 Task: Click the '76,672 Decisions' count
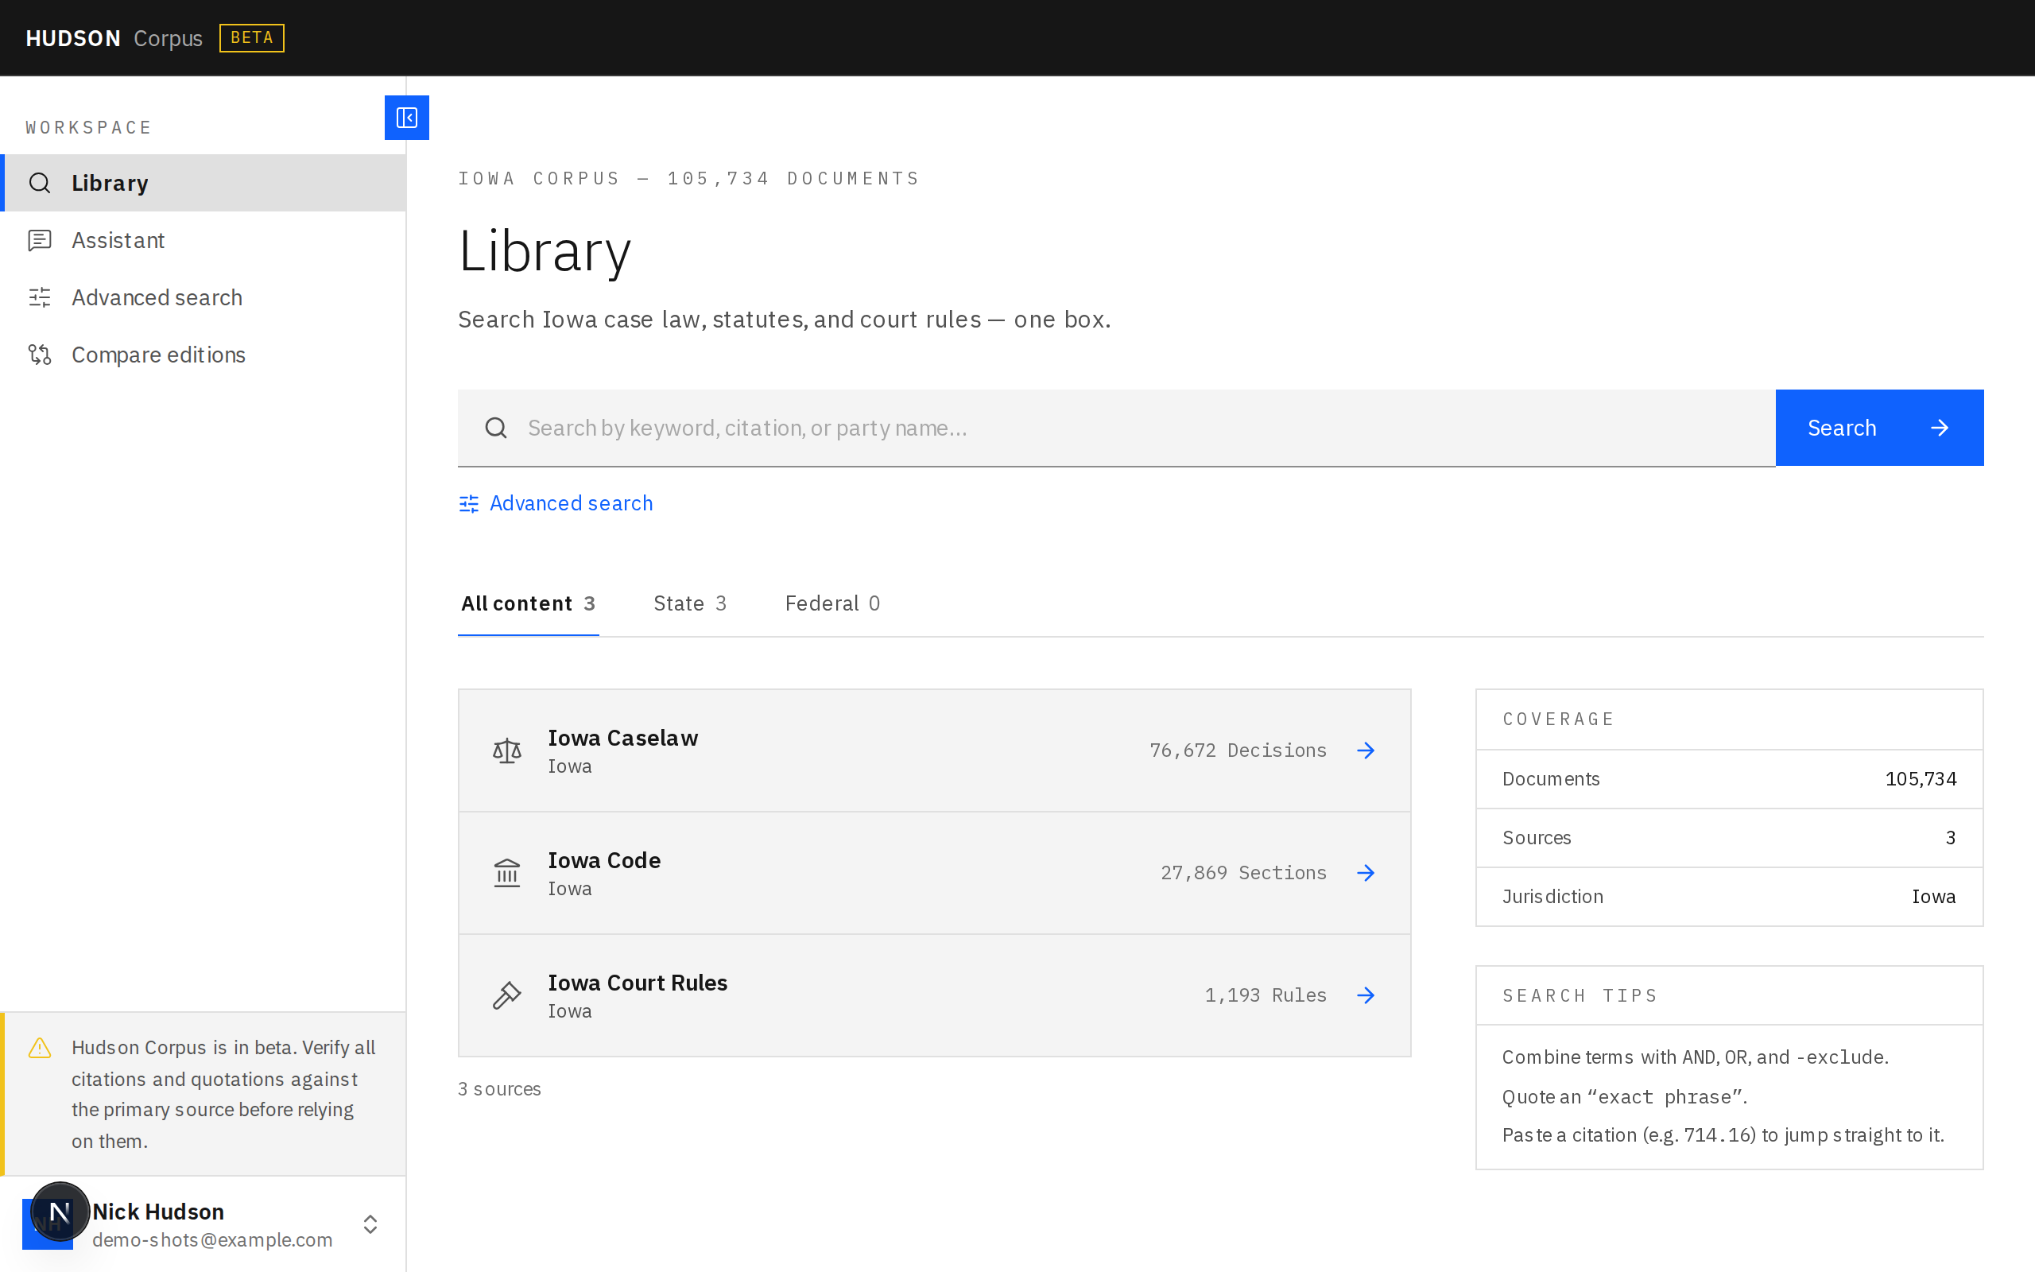pos(1238,750)
